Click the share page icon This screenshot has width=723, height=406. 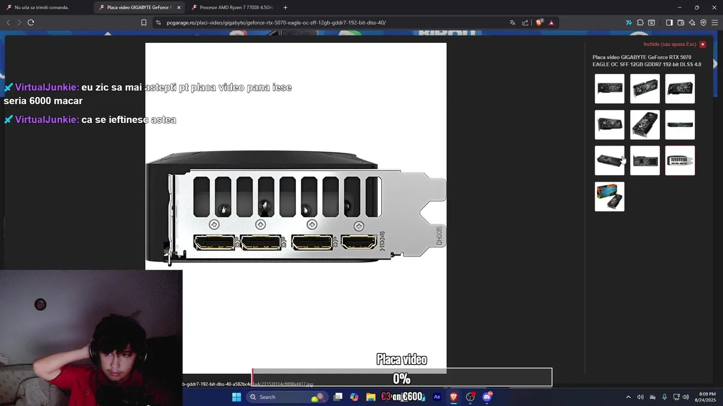pyautogui.click(x=525, y=23)
